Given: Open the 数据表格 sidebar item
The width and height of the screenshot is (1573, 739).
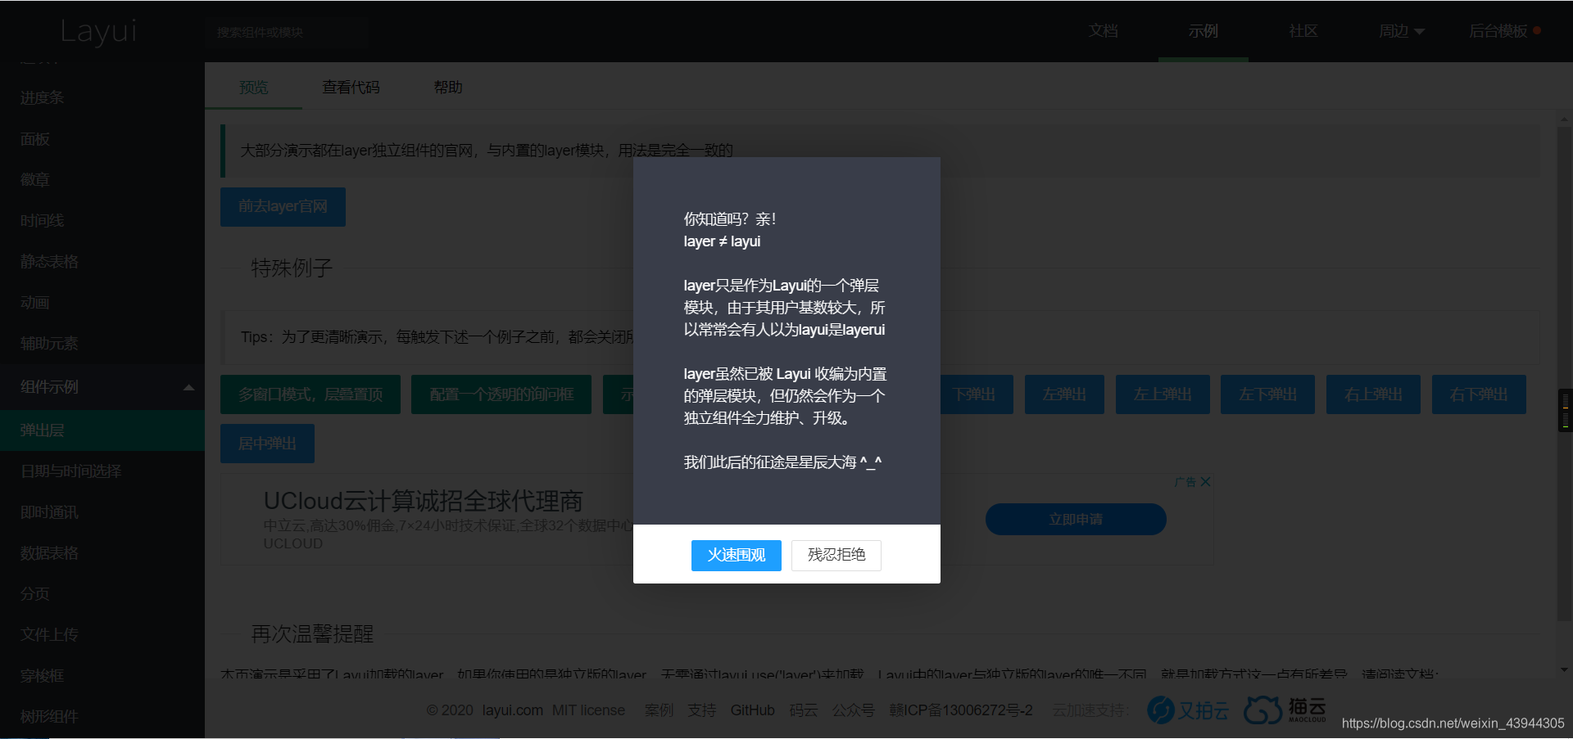Looking at the screenshot, I should 49,552.
